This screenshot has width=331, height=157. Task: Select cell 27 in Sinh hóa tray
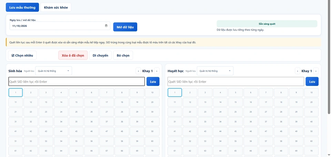click(x=107, y=112)
